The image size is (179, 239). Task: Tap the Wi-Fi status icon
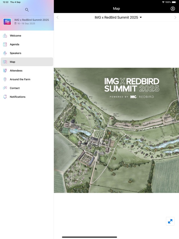click(x=163, y=2)
